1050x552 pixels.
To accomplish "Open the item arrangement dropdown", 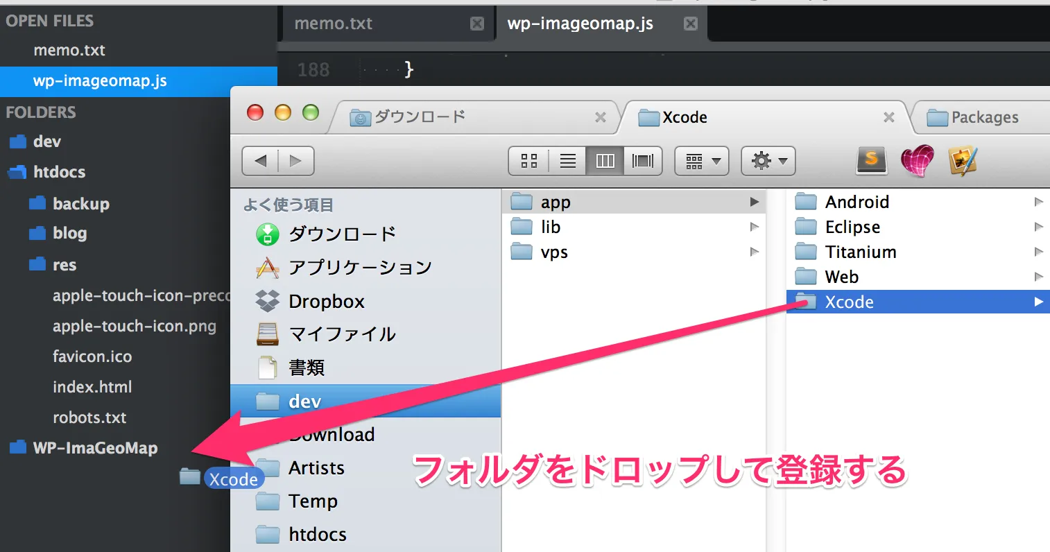I will pos(702,161).
